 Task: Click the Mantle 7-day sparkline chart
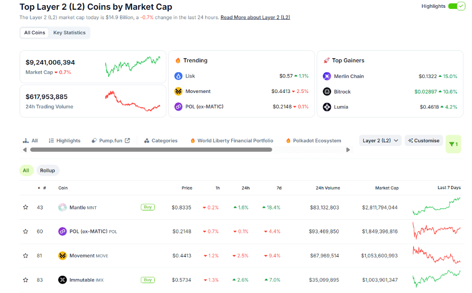(x=436, y=206)
